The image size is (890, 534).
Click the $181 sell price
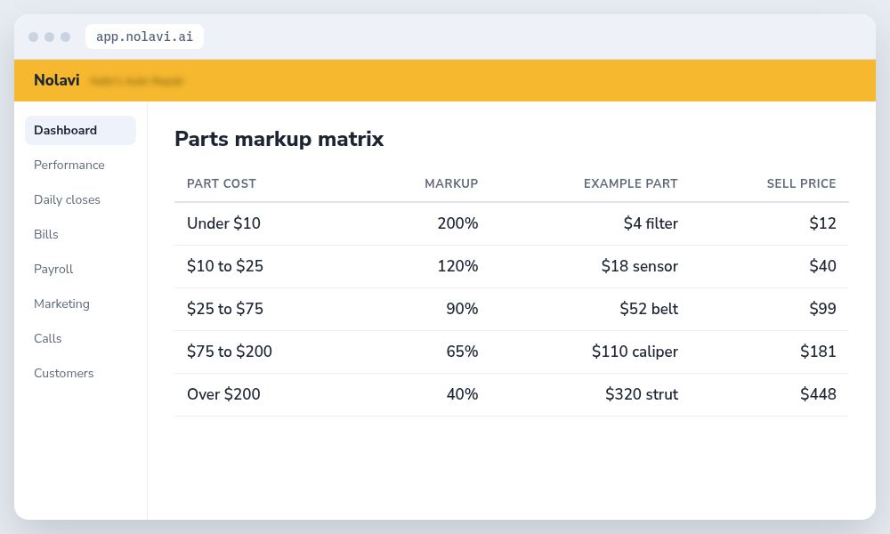click(x=818, y=352)
